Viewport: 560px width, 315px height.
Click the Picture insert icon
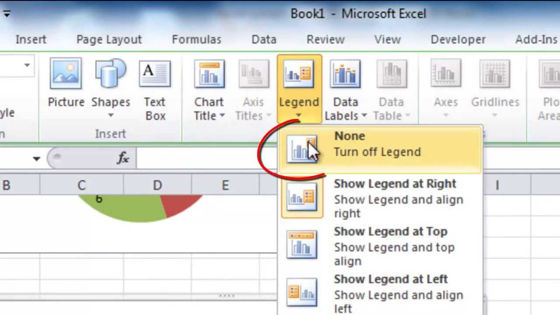(x=66, y=73)
